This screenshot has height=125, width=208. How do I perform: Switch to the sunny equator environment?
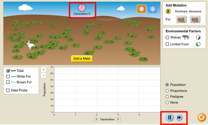141,9
